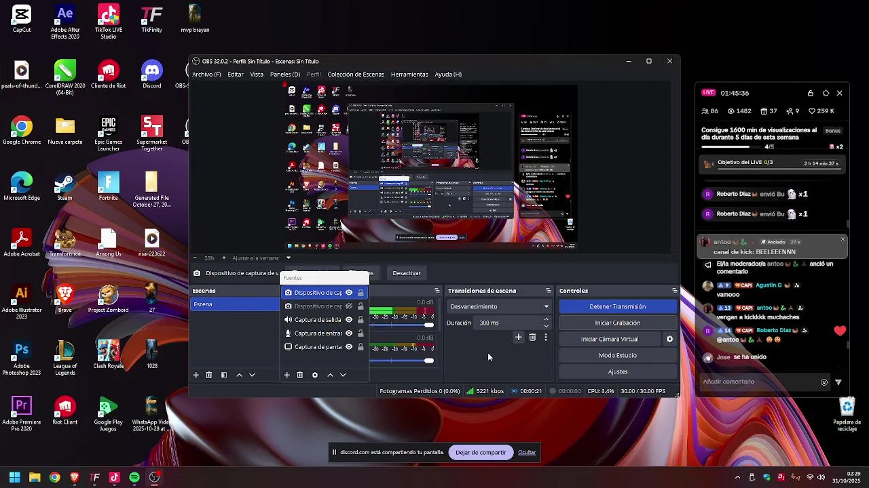Move selected source up in Fuentes
Viewport: 869px width, 488px height.
[x=330, y=375]
